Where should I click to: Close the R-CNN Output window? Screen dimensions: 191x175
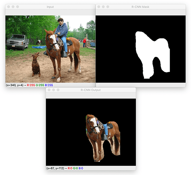(x=49, y=90)
